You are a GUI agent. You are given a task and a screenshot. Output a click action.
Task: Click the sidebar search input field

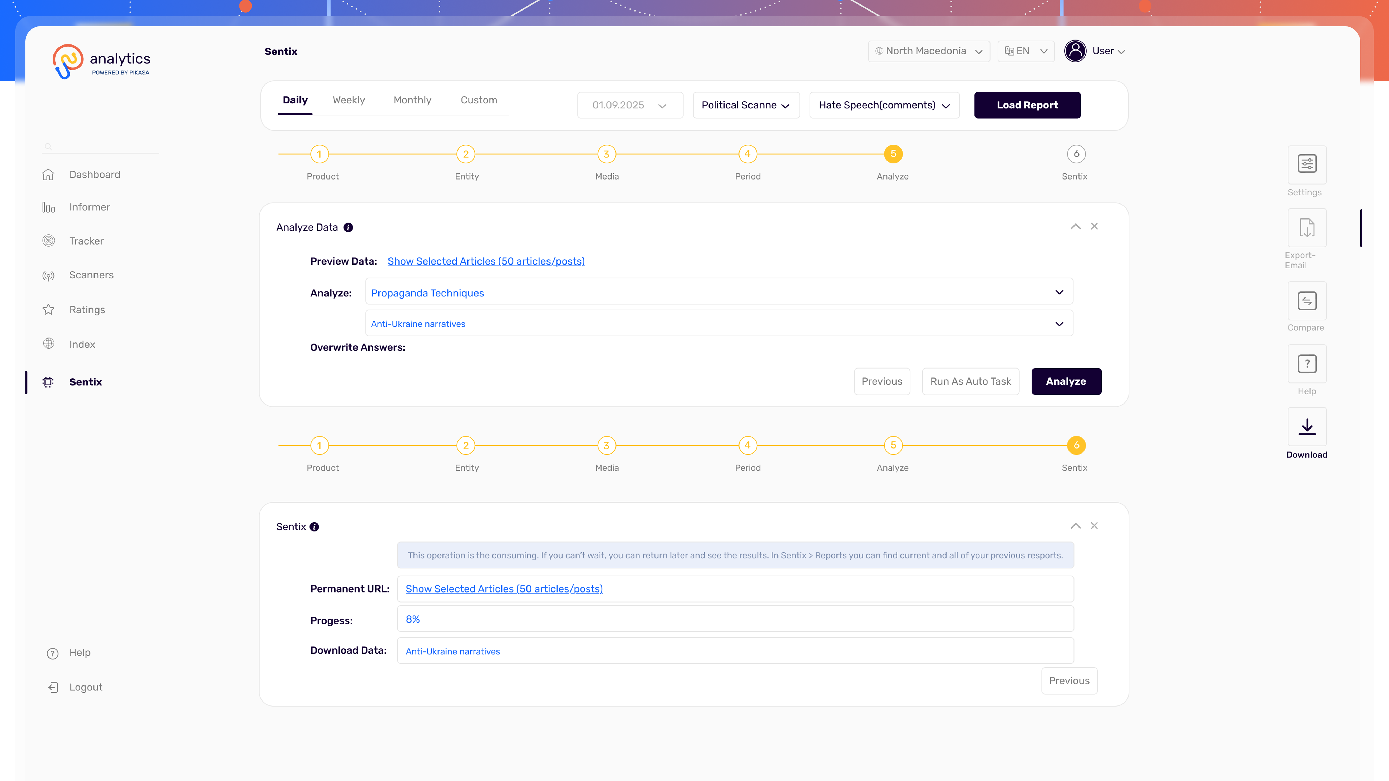[100, 147]
